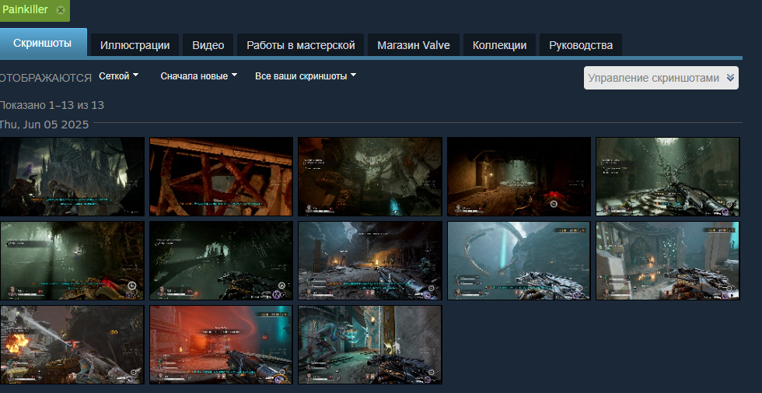This screenshot has height=393, width=762.
Task: Open the hanging chains light shaft screenshot
Action: pos(668,177)
